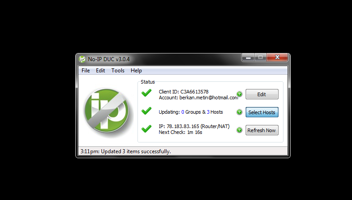Minimize the No-IP DUC window

tap(248, 58)
